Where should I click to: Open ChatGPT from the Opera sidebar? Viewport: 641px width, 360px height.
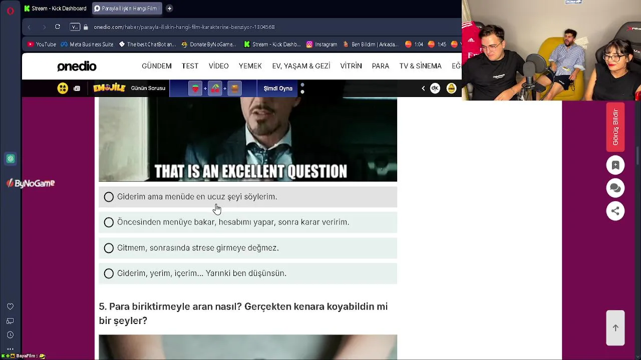click(x=11, y=159)
